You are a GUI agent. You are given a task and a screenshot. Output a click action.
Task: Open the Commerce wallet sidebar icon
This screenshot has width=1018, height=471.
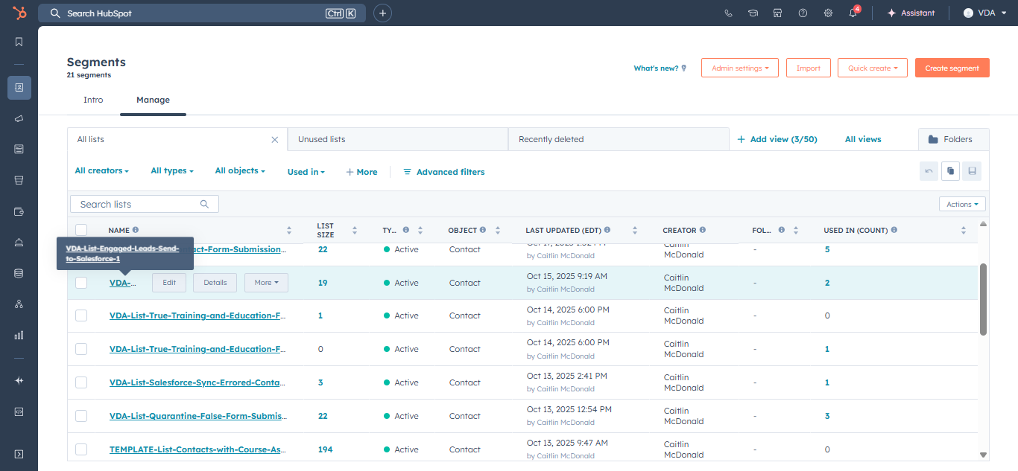tap(19, 211)
